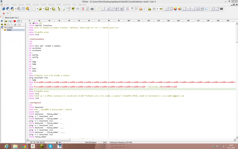Click MS-DOS Batch syntax in status bar
Screen dimensions: 238x149
pyautogui.click(x=91, y=142)
